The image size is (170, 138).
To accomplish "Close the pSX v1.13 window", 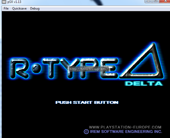I will (165, 1).
